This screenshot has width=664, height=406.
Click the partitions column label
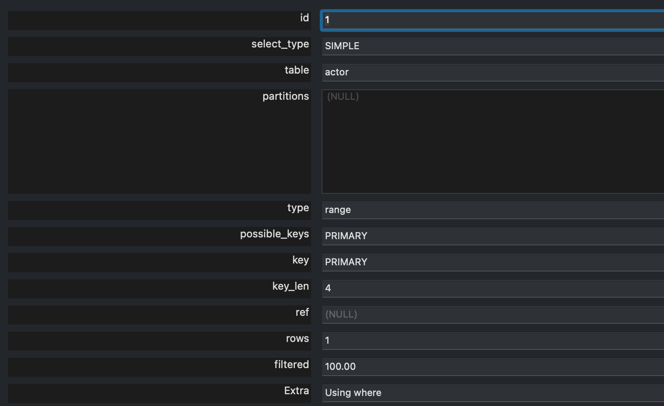coord(285,97)
